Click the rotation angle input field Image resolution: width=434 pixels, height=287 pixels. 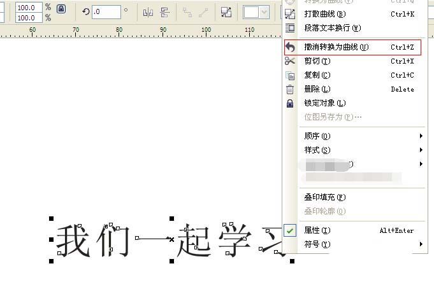[x=106, y=12]
